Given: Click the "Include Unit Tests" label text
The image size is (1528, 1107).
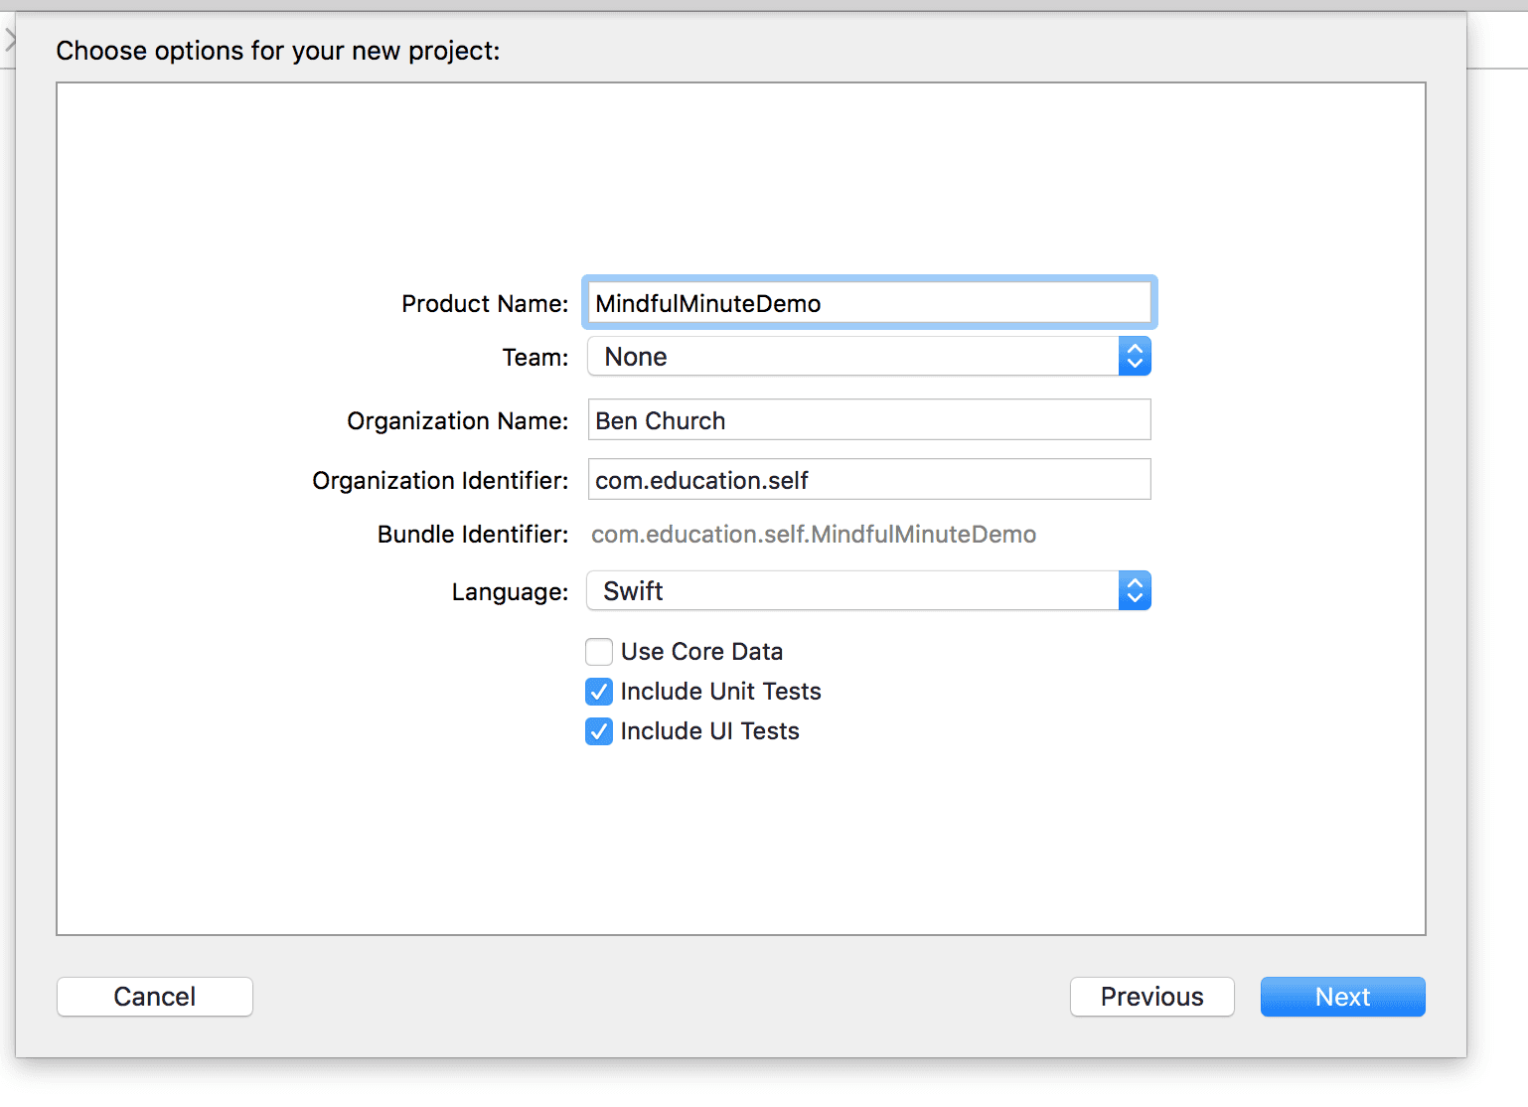Looking at the screenshot, I should pos(720,692).
